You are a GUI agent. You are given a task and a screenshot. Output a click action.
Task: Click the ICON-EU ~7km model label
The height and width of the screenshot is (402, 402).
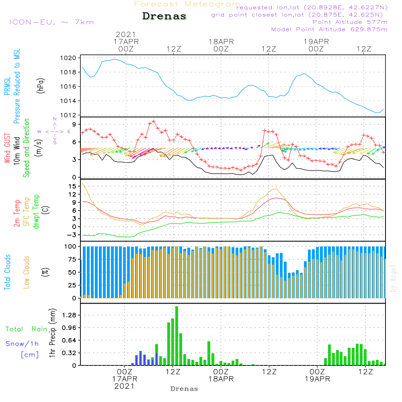[x=52, y=22]
